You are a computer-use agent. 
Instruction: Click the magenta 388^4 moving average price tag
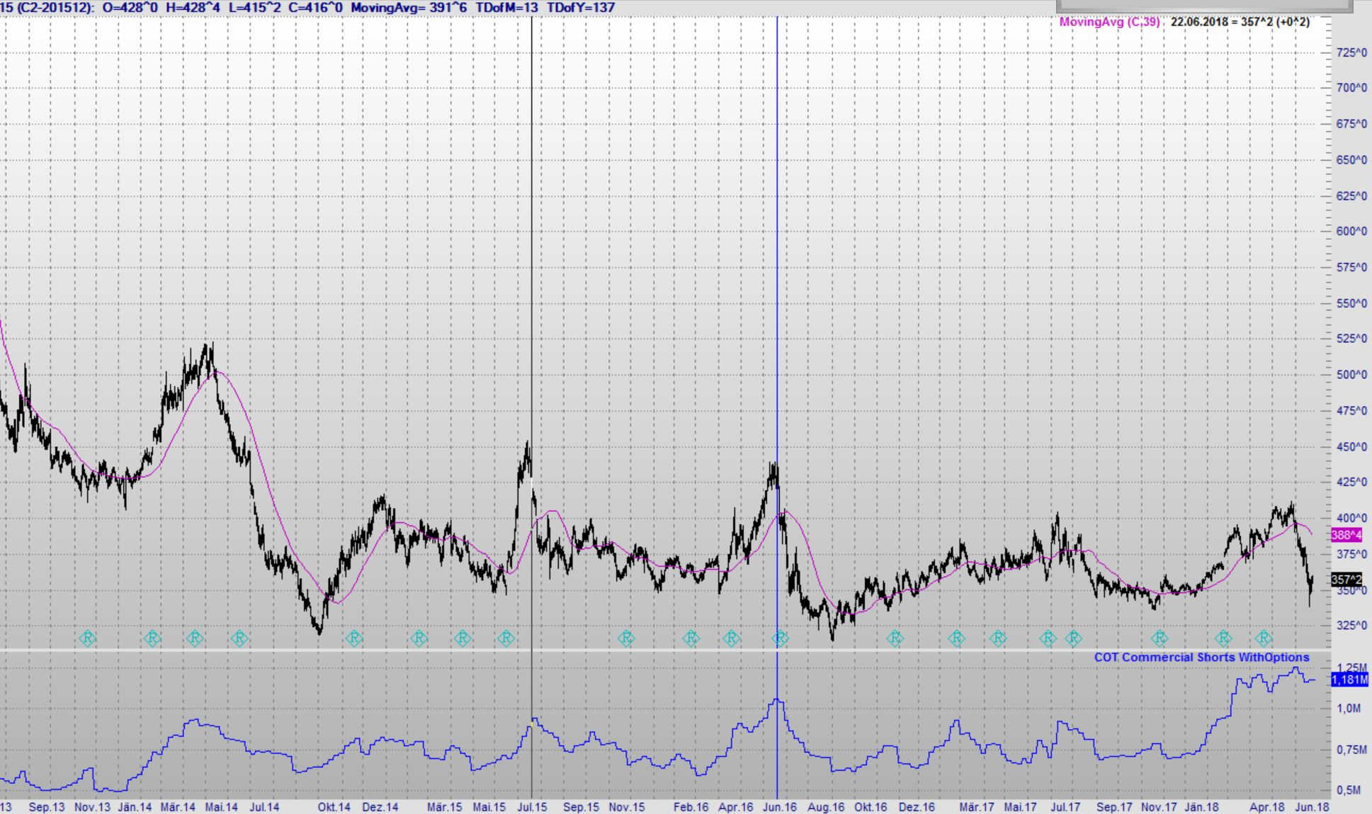(1346, 535)
